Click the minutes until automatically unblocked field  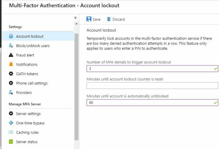(x=152, y=103)
